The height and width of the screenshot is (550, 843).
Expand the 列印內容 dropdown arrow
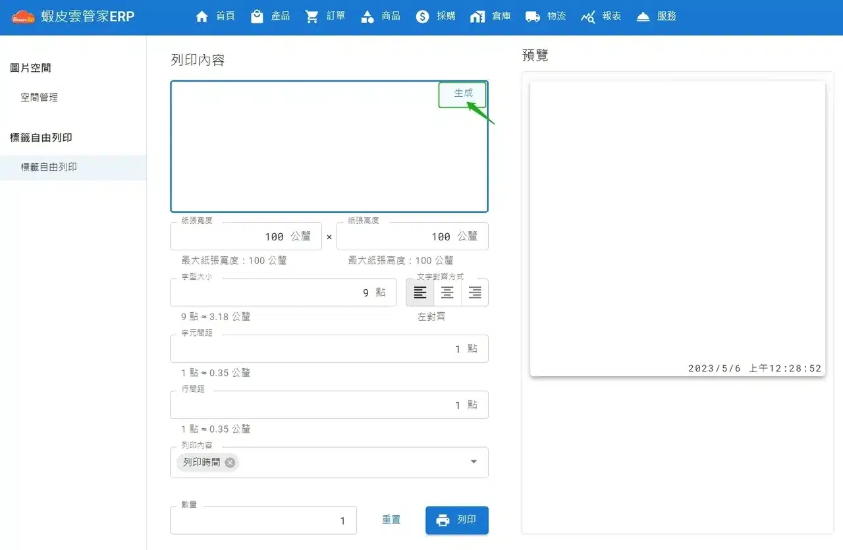[474, 462]
